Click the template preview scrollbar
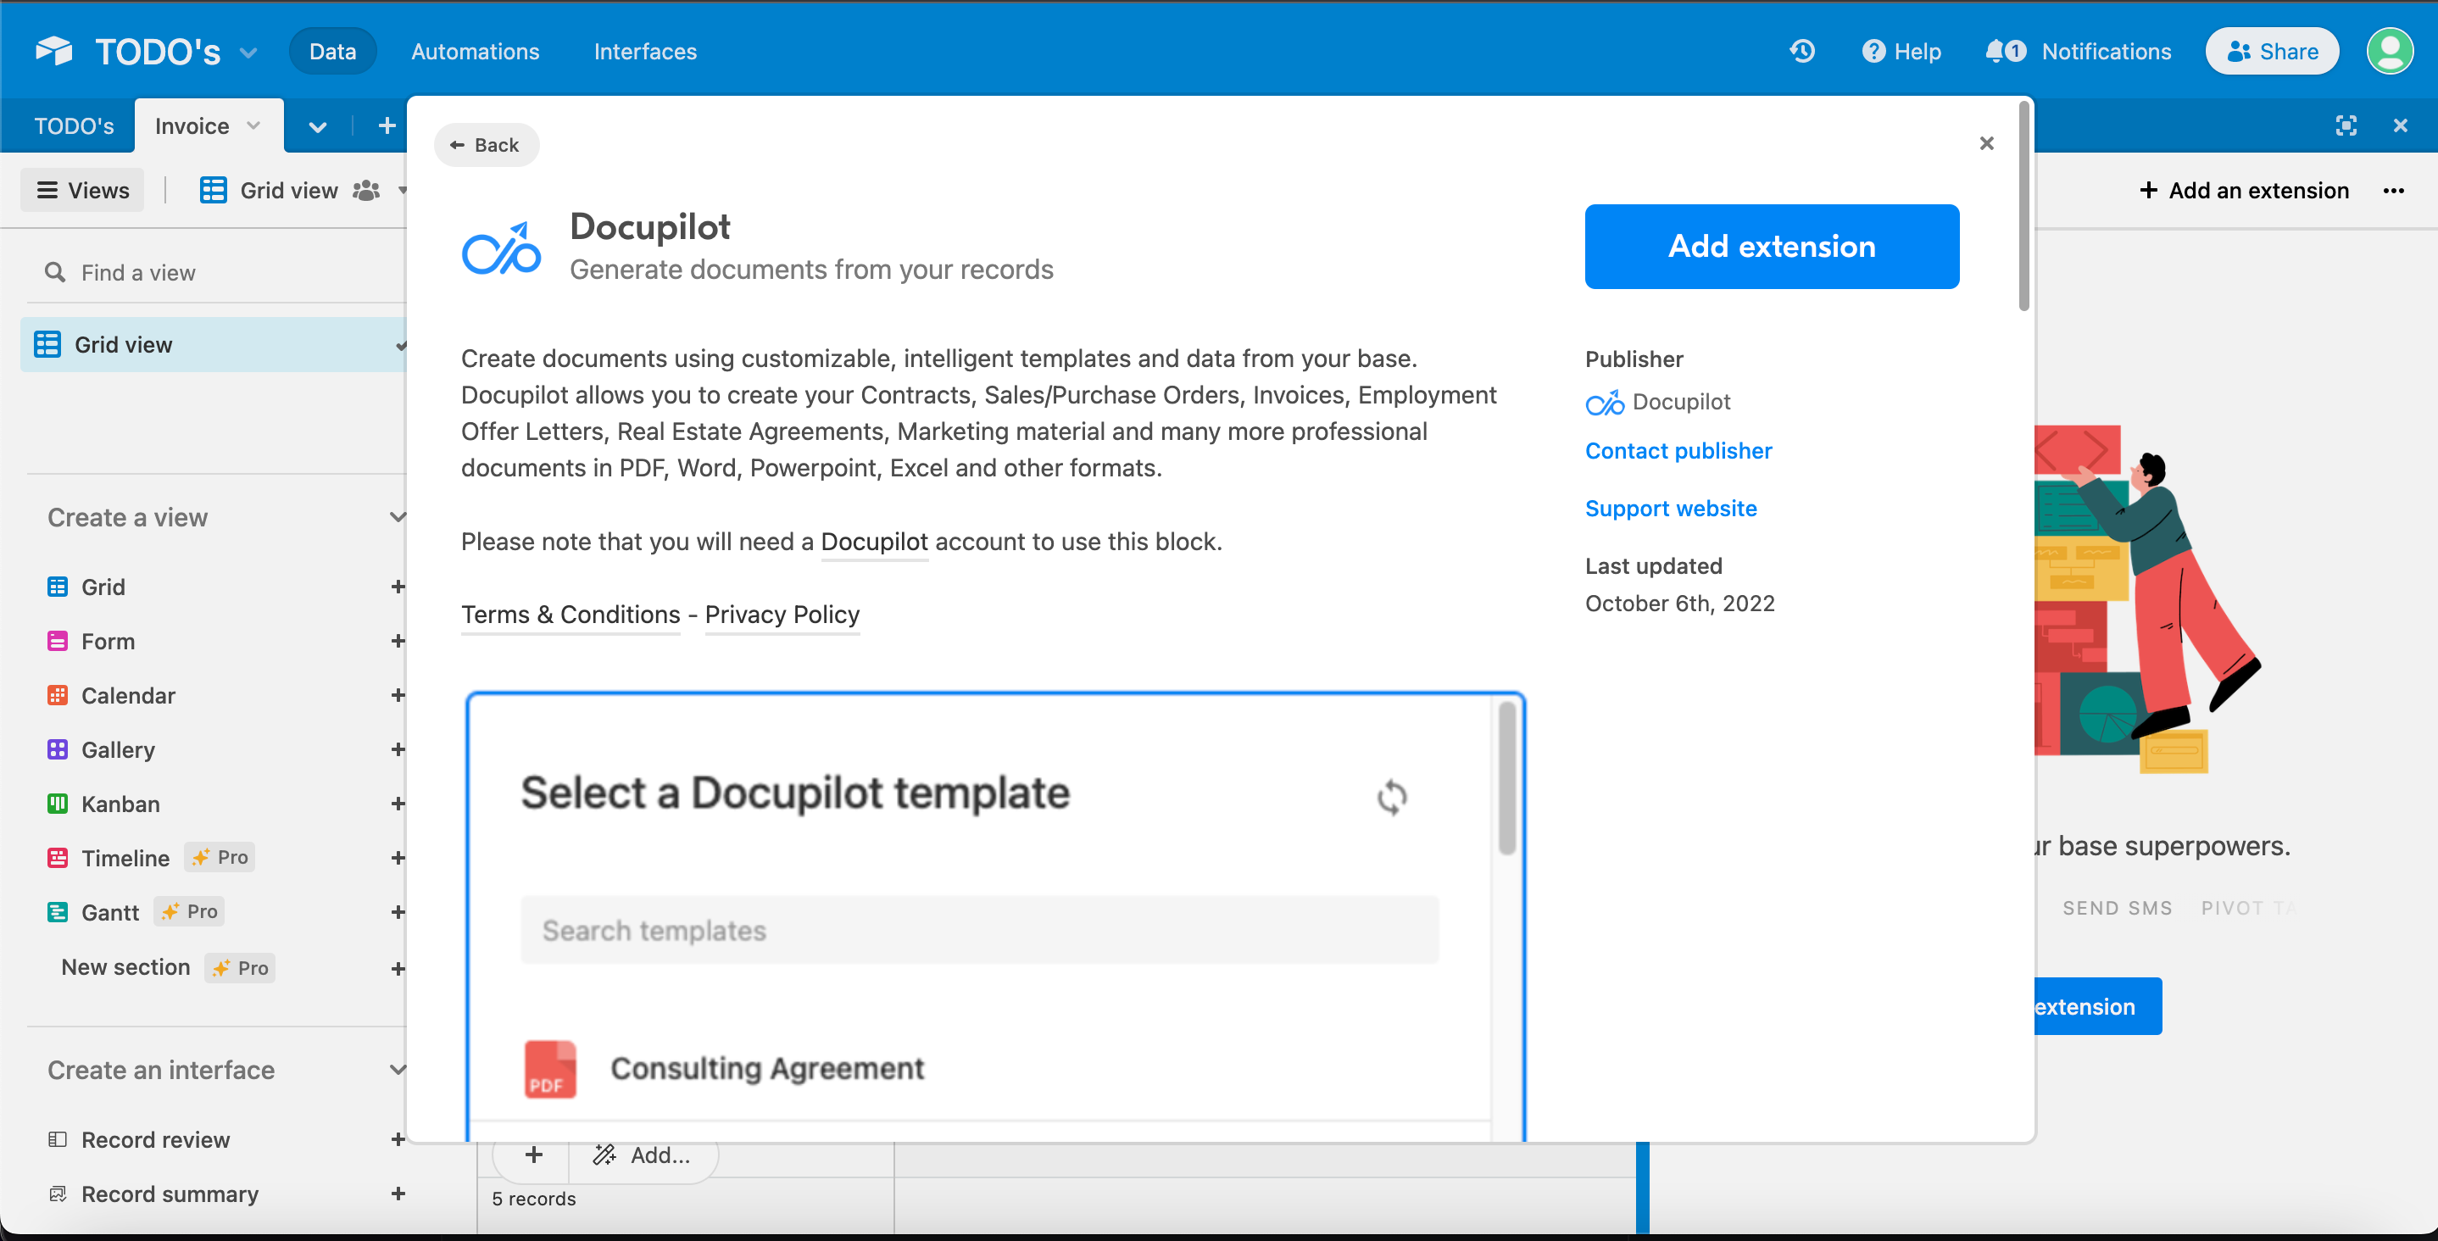Viewport: 2438px width, 1241px height. 1506,778
